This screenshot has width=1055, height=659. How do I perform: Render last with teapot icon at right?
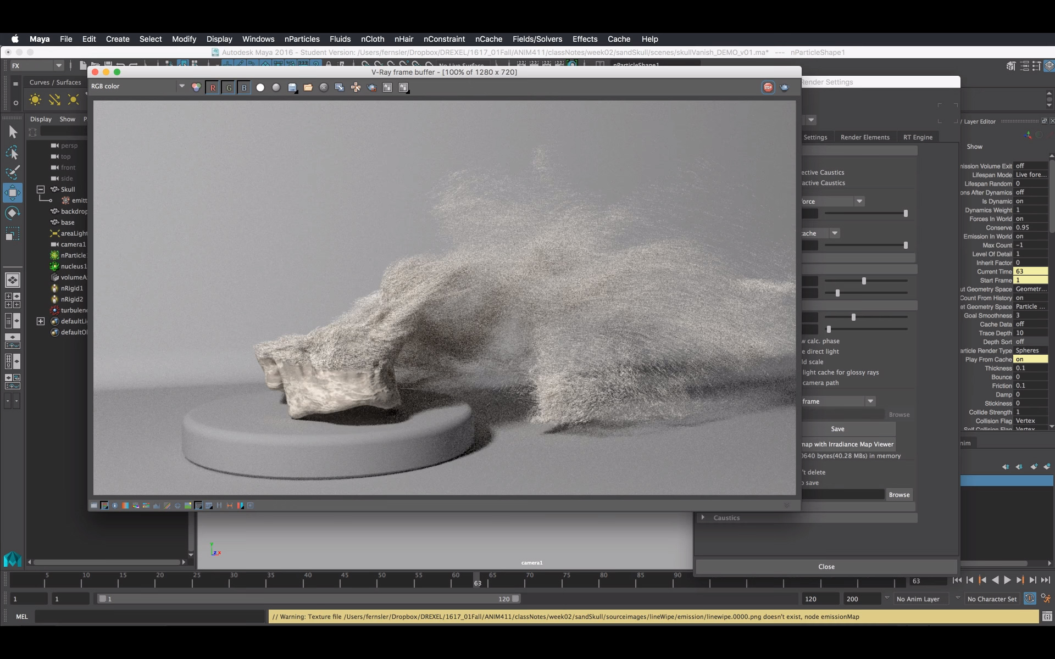(x=785, y=87)
